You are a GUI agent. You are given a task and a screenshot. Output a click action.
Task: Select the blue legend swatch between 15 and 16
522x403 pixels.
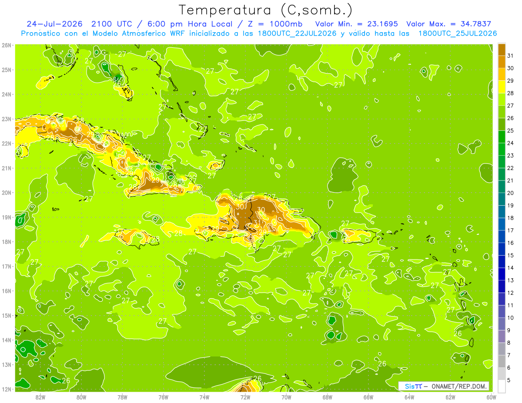[502, 249]
